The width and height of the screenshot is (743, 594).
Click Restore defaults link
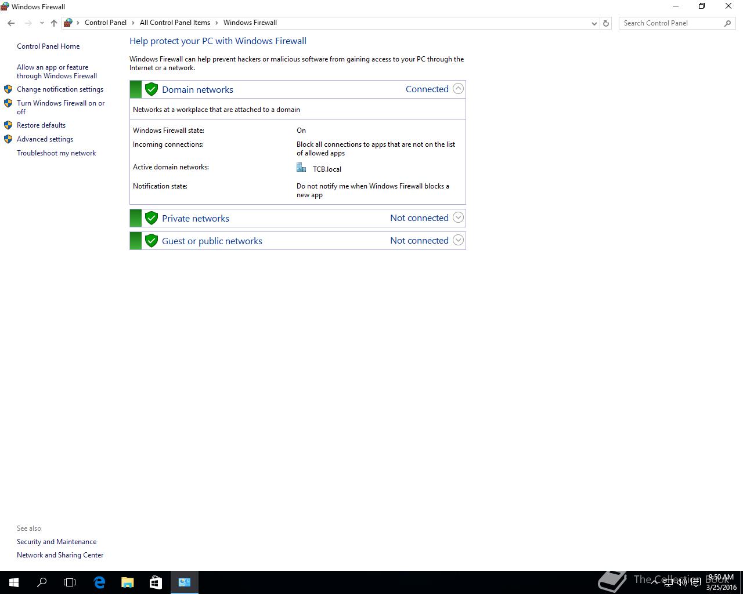click(x=41, y=125)
